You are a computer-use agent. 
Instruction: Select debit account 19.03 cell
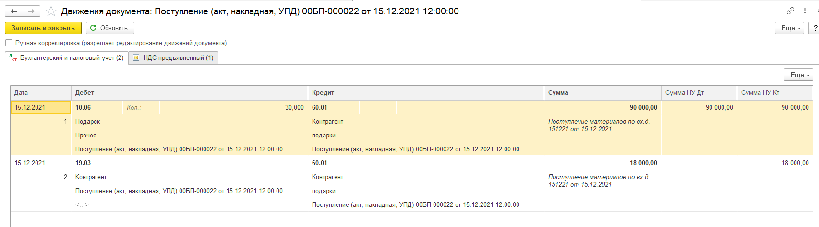pyautogui.click(x=83, y=163)
